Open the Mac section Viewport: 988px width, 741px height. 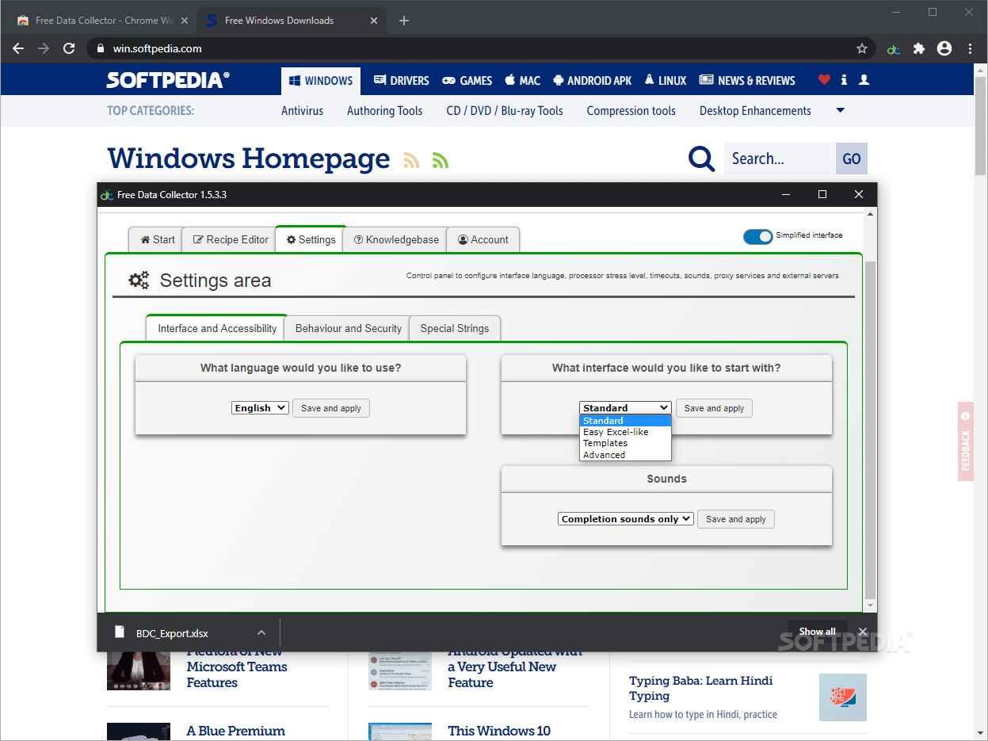(522, 81)
